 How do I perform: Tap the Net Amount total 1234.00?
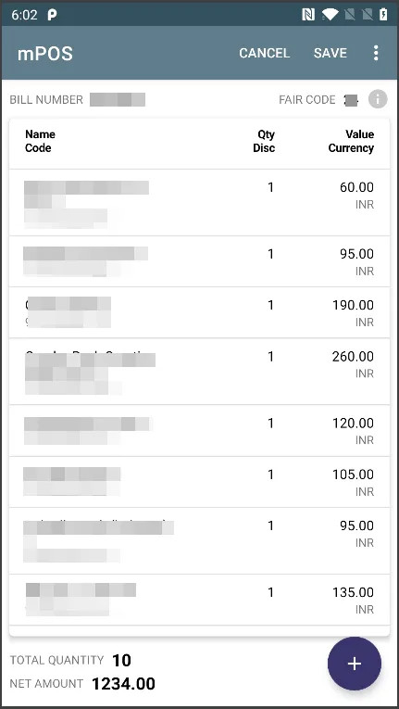coord(123,684)
